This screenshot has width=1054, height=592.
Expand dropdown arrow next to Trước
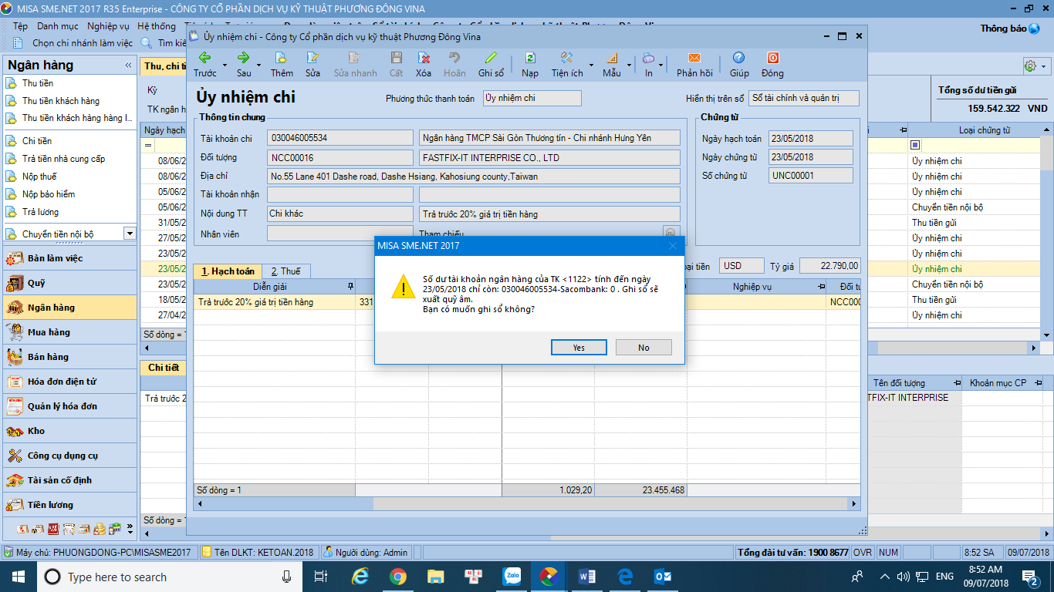225,65
